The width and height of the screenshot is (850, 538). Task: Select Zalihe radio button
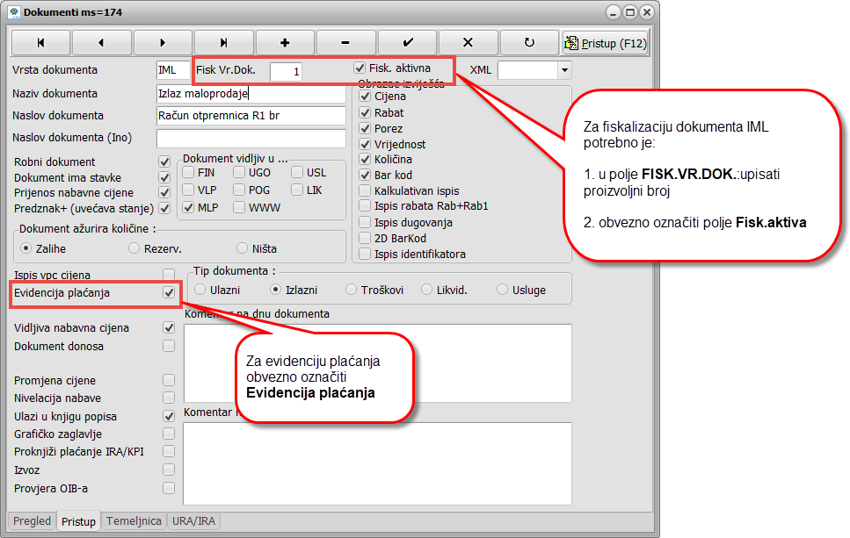coord(25,248)
